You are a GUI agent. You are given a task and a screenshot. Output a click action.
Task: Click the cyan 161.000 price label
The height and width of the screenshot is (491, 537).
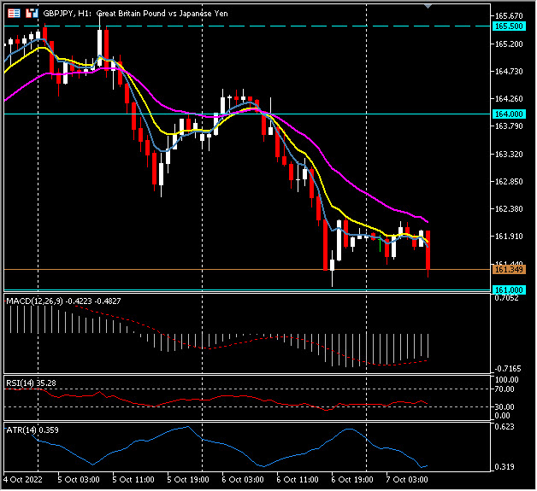point(508,290)
